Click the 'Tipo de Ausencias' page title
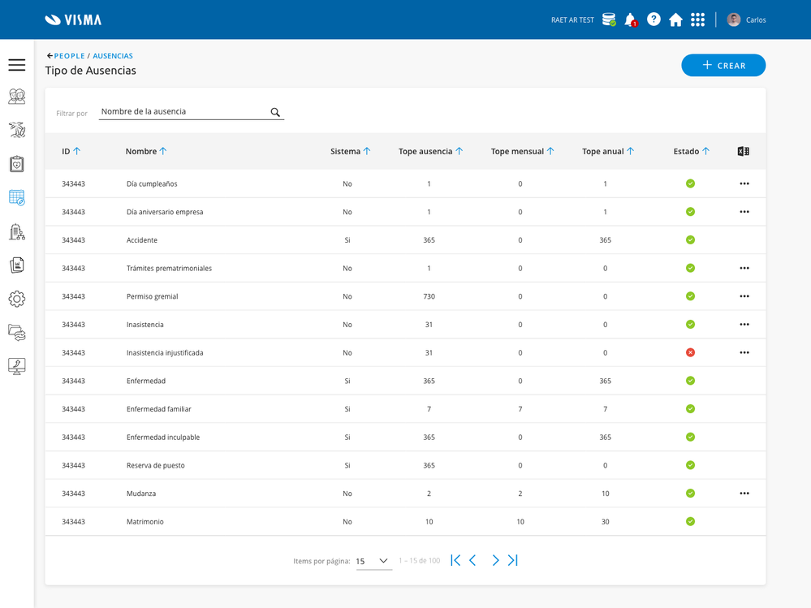This screenshot has height=608, width=811. tap(90, 71)
